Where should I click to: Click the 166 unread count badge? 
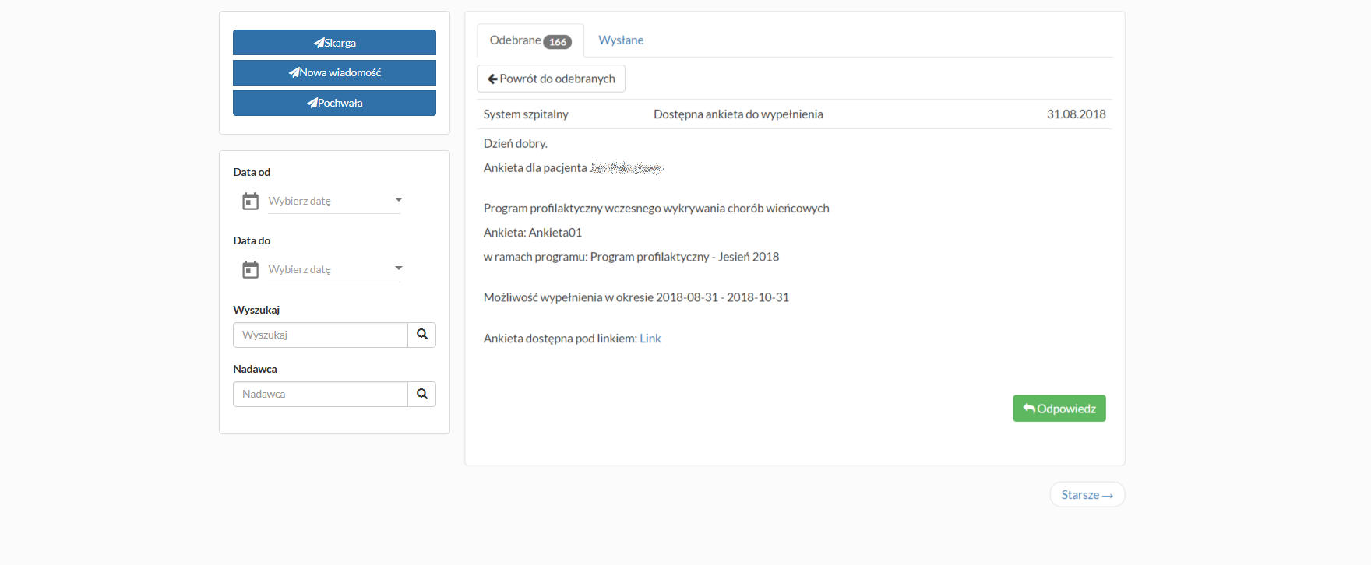[558, 42]
